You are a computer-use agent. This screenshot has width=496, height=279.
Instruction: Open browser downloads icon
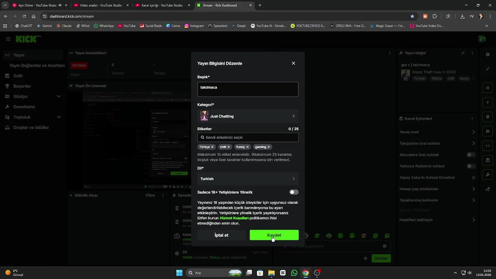[x=462, y=16]
